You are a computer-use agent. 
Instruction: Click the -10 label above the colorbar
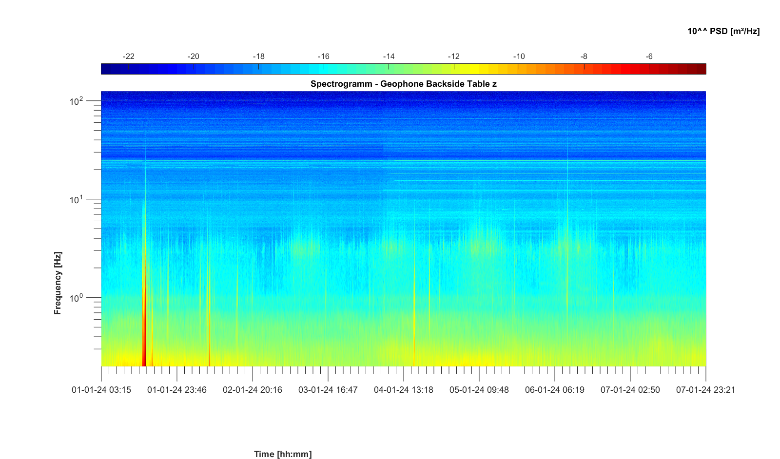tap(519, 57)
